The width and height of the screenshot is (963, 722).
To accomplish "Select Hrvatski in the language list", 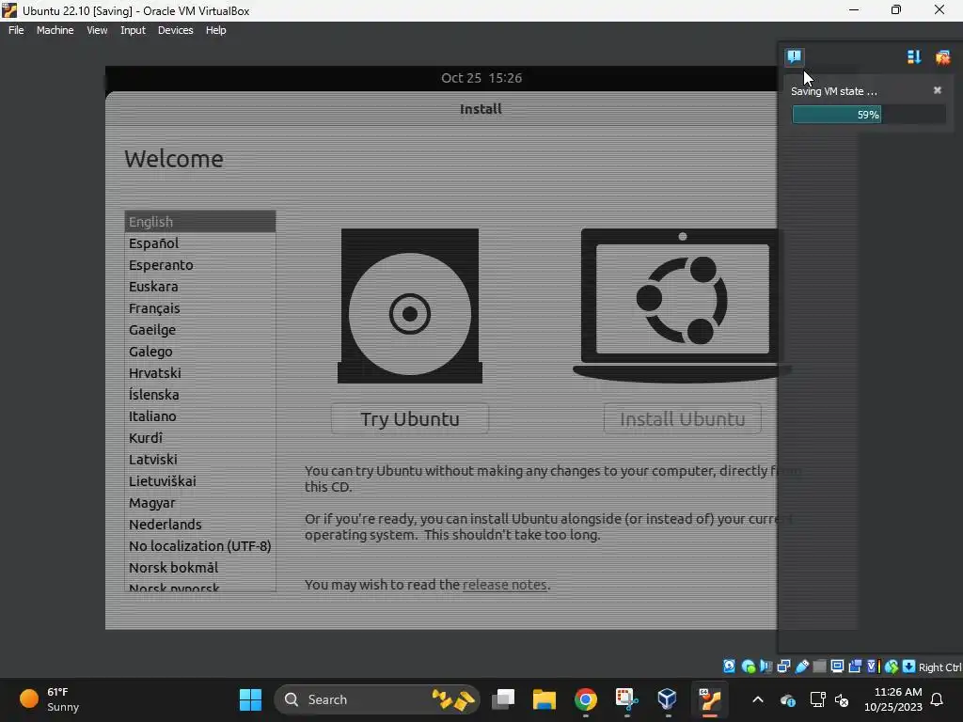I will (200, 372).
